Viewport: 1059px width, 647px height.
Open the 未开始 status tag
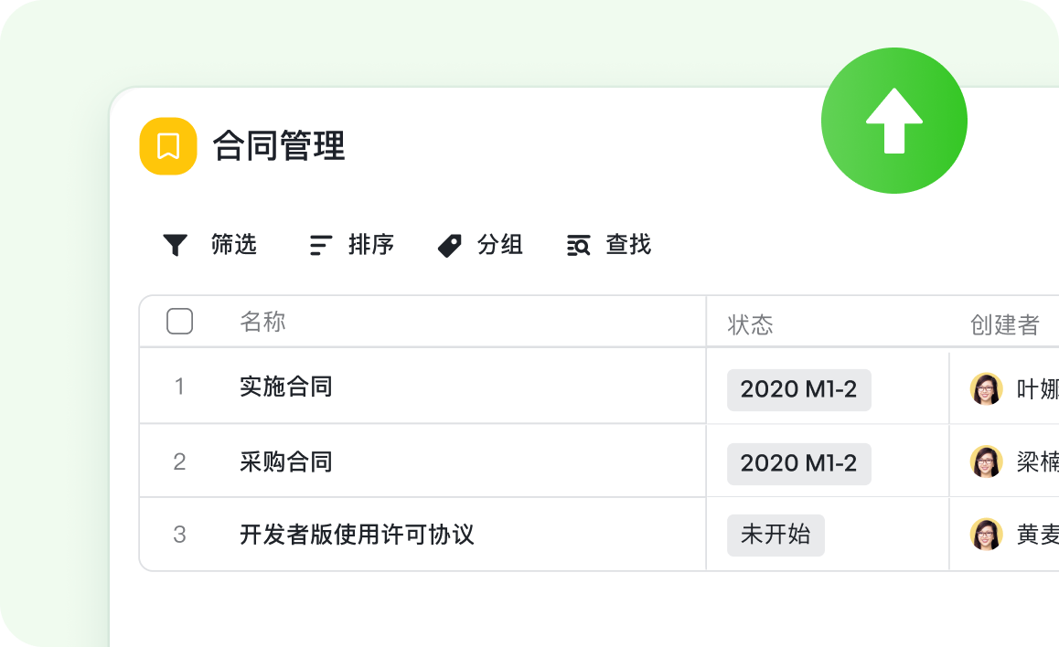coord(776,535)
